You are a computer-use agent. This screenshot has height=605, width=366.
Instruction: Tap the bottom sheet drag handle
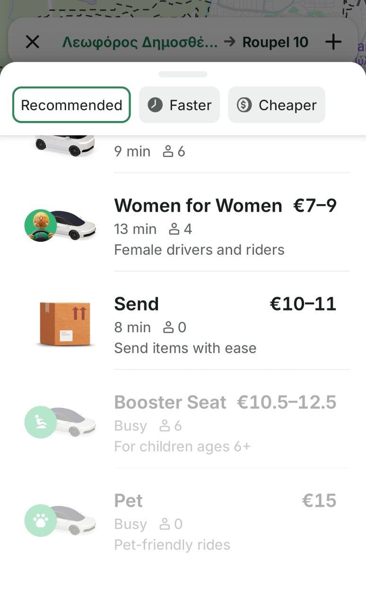tap(183, 74)
